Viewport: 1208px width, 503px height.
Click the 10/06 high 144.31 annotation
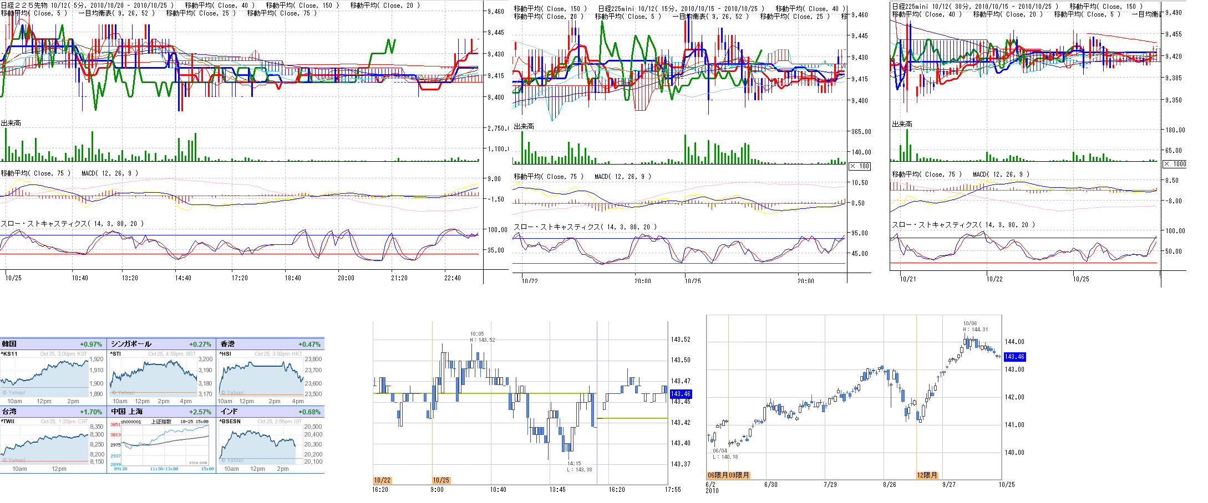click(x=975, y=326)
